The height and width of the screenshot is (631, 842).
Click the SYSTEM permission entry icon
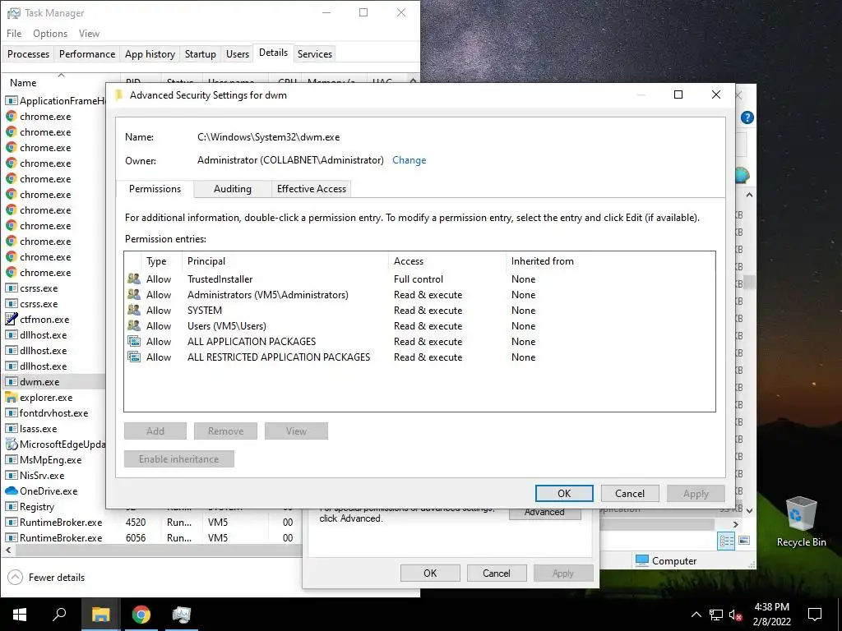pos(134,310)
